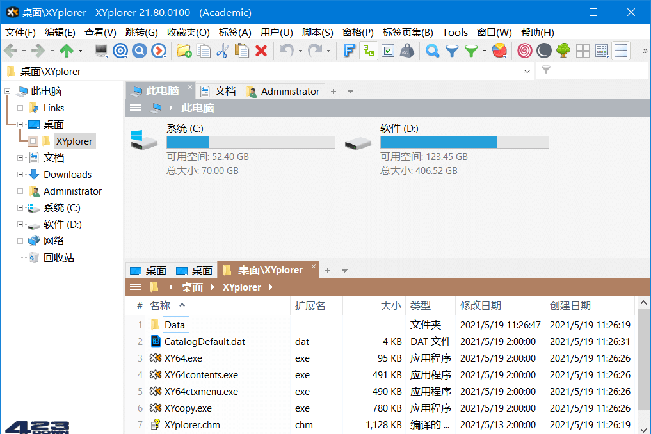Select the 回收站 tree item
Image resolution: width=651 pixels, height=434 pixels.
(x=58, y=258)
